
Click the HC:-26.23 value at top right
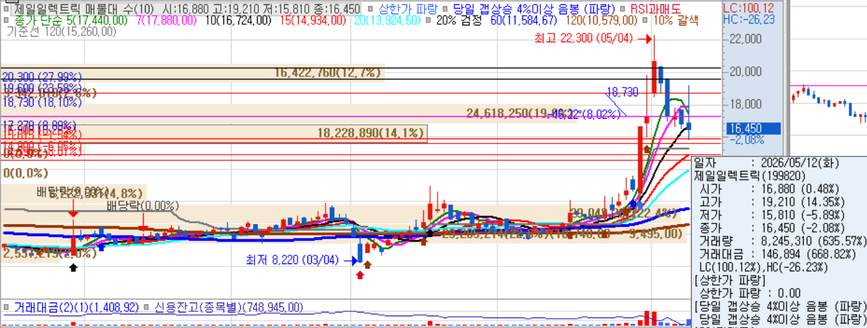click(x=749, y=19)
